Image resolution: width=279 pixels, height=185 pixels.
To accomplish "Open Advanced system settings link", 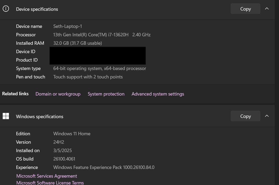I will coord(158,94).
